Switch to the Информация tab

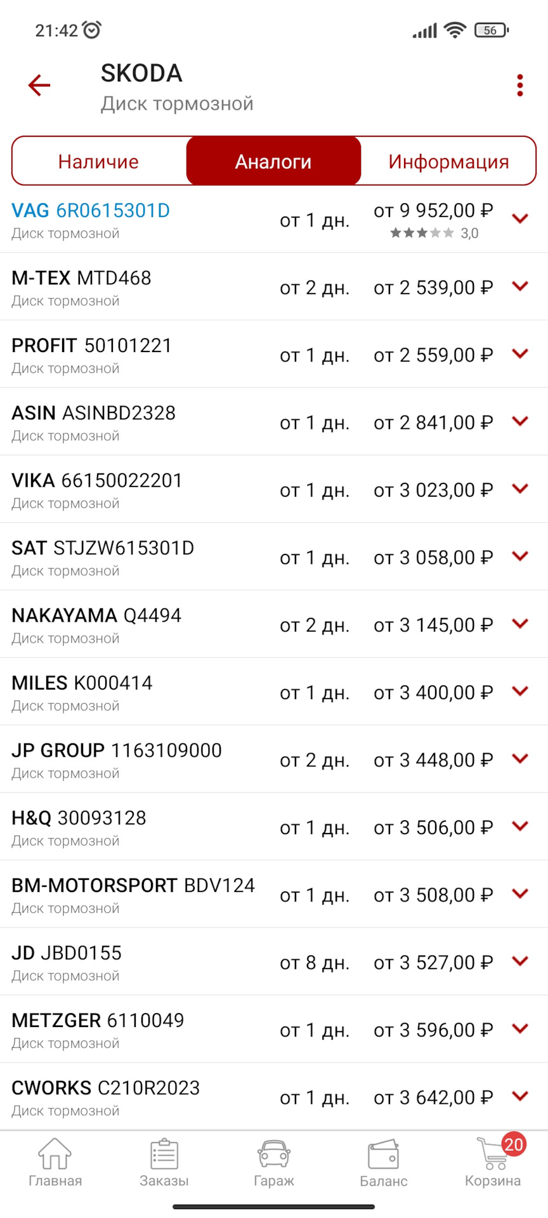448,161
